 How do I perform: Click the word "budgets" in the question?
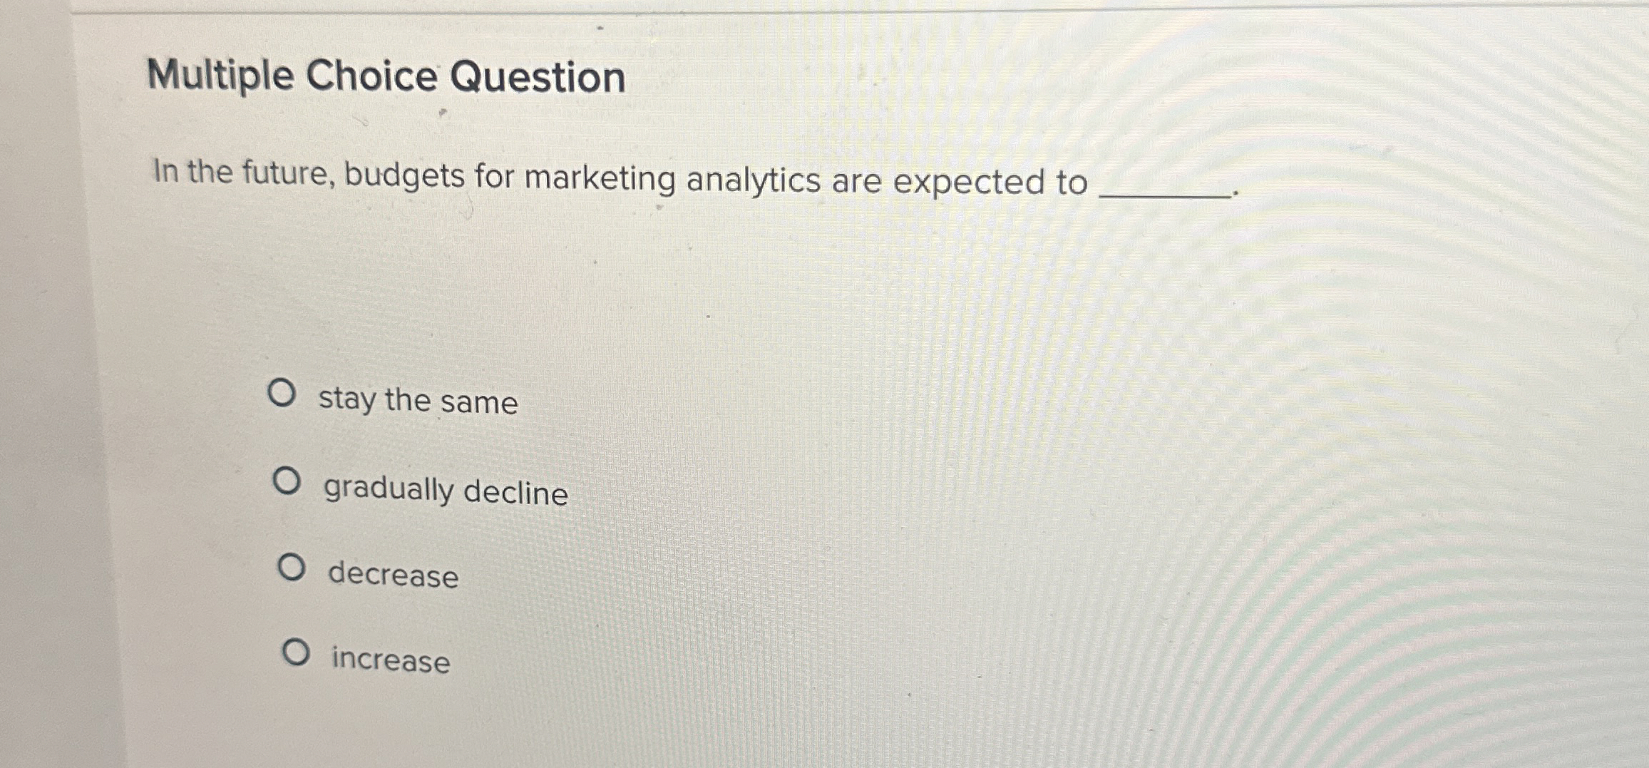(405, 176)
